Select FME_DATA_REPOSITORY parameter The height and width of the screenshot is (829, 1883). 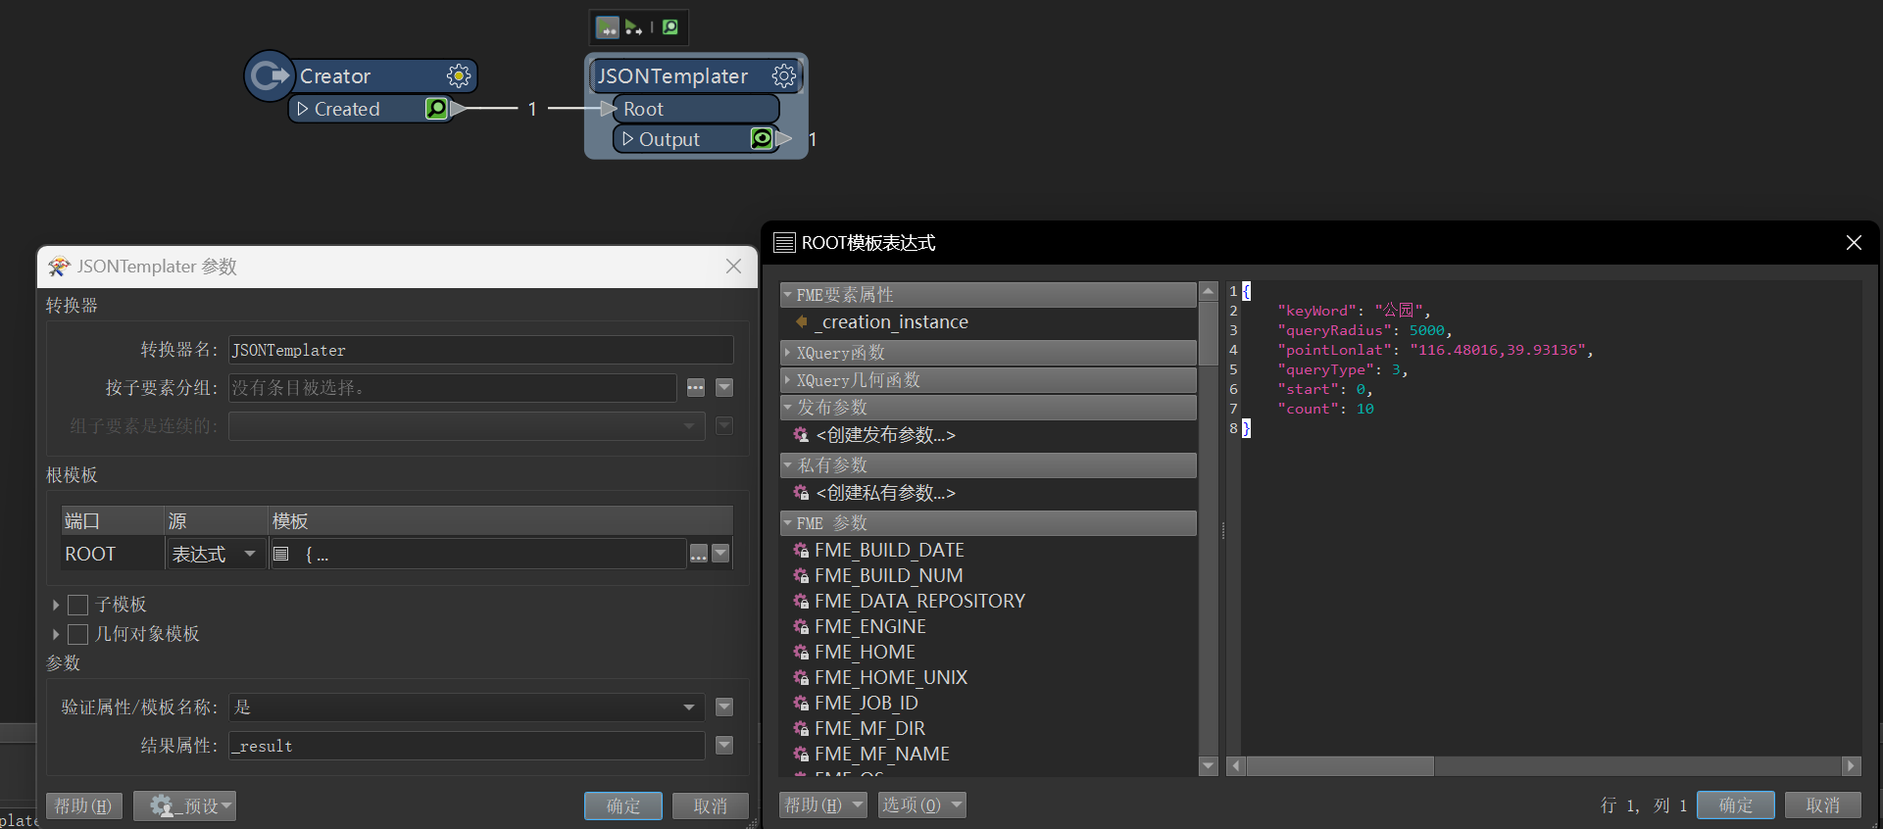[x=919, y=601]
